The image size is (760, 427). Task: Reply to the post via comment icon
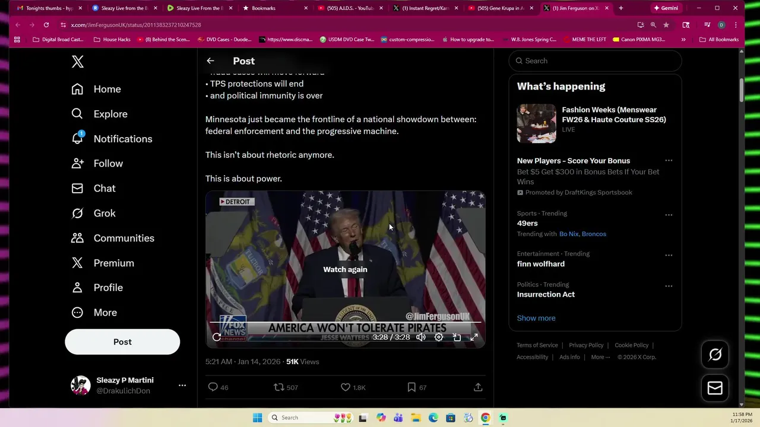coord(213,387)
